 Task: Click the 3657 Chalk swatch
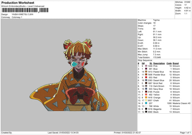click(146, 100)
